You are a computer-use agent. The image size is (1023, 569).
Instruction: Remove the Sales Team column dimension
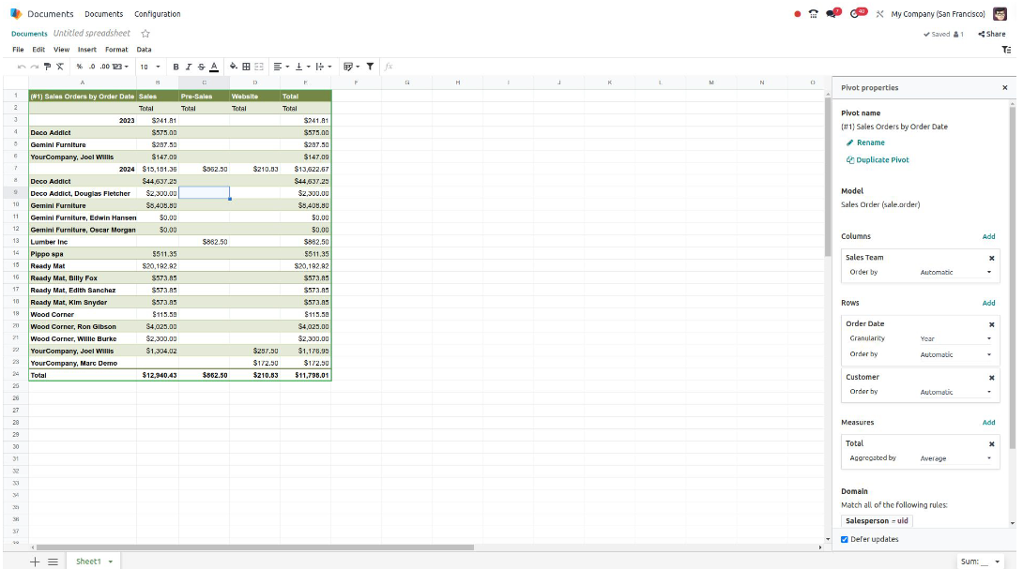point(992,258)
